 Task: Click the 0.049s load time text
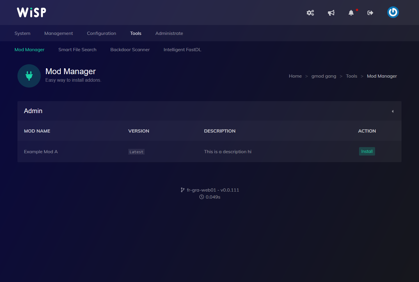pyautogui.click(x=213, y=197)
